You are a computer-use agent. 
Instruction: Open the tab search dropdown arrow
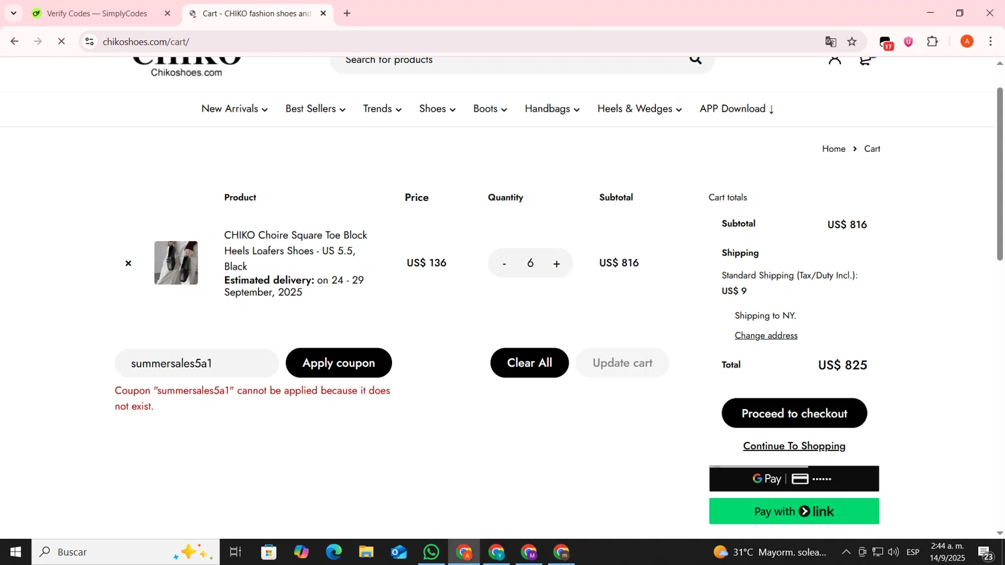tap(13, 13)
